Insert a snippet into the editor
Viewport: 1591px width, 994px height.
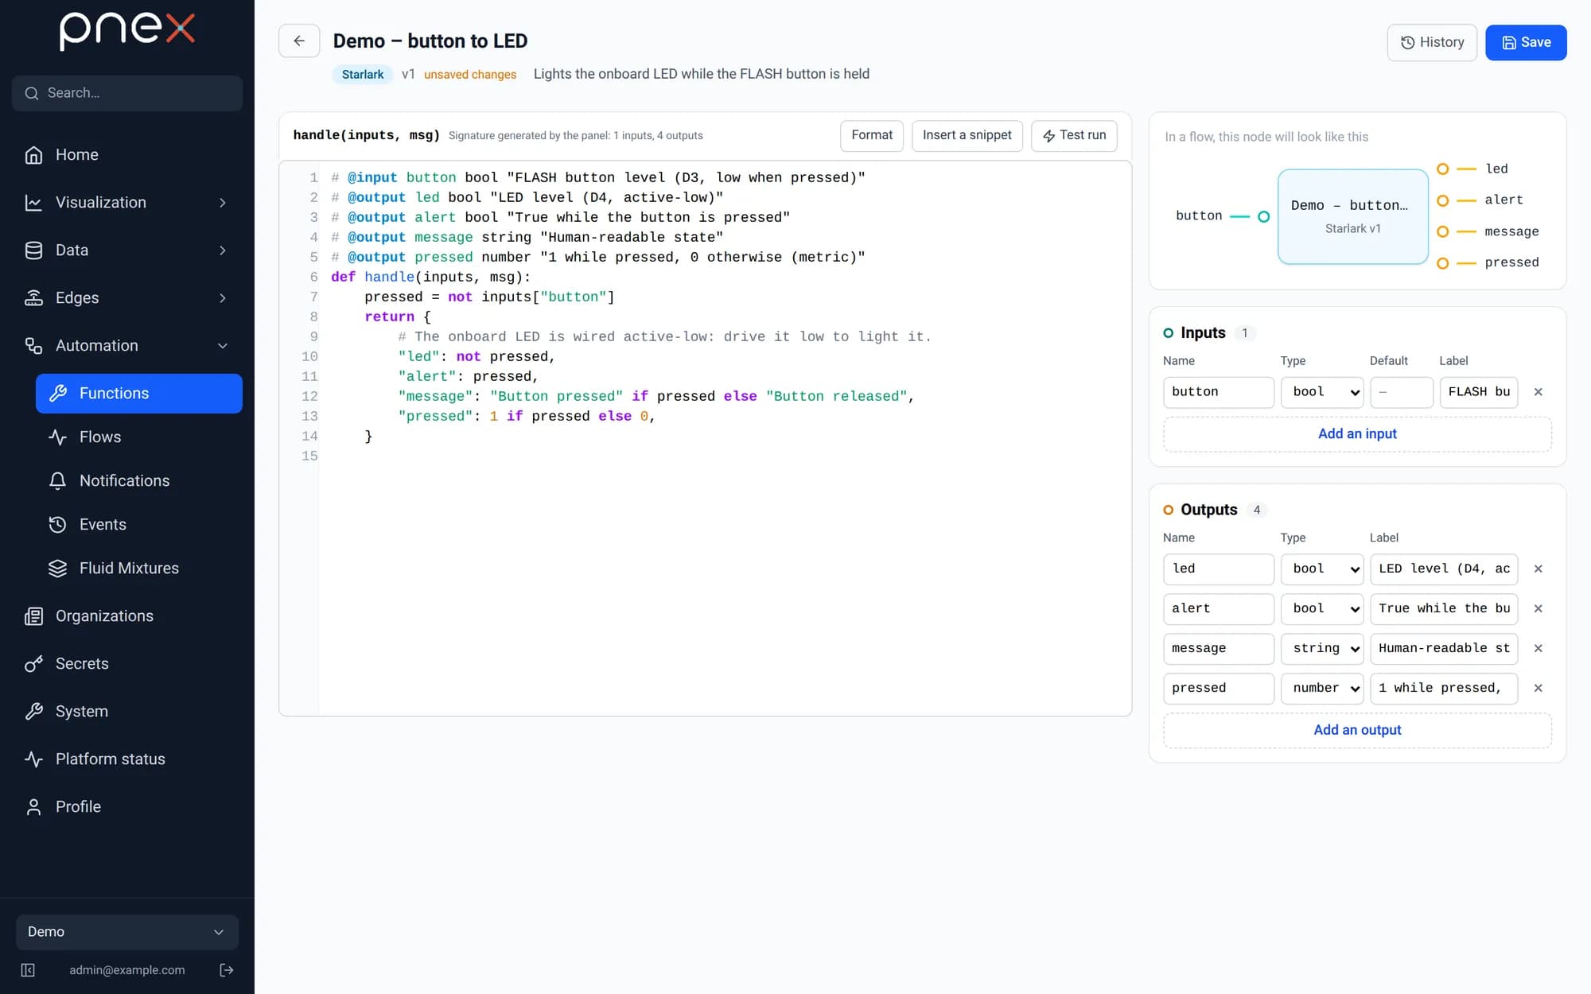[967, 135]
